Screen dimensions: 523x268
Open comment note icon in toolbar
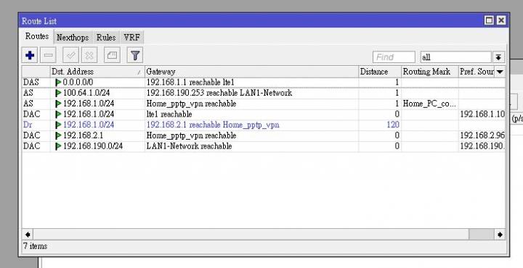click(112, 55)
